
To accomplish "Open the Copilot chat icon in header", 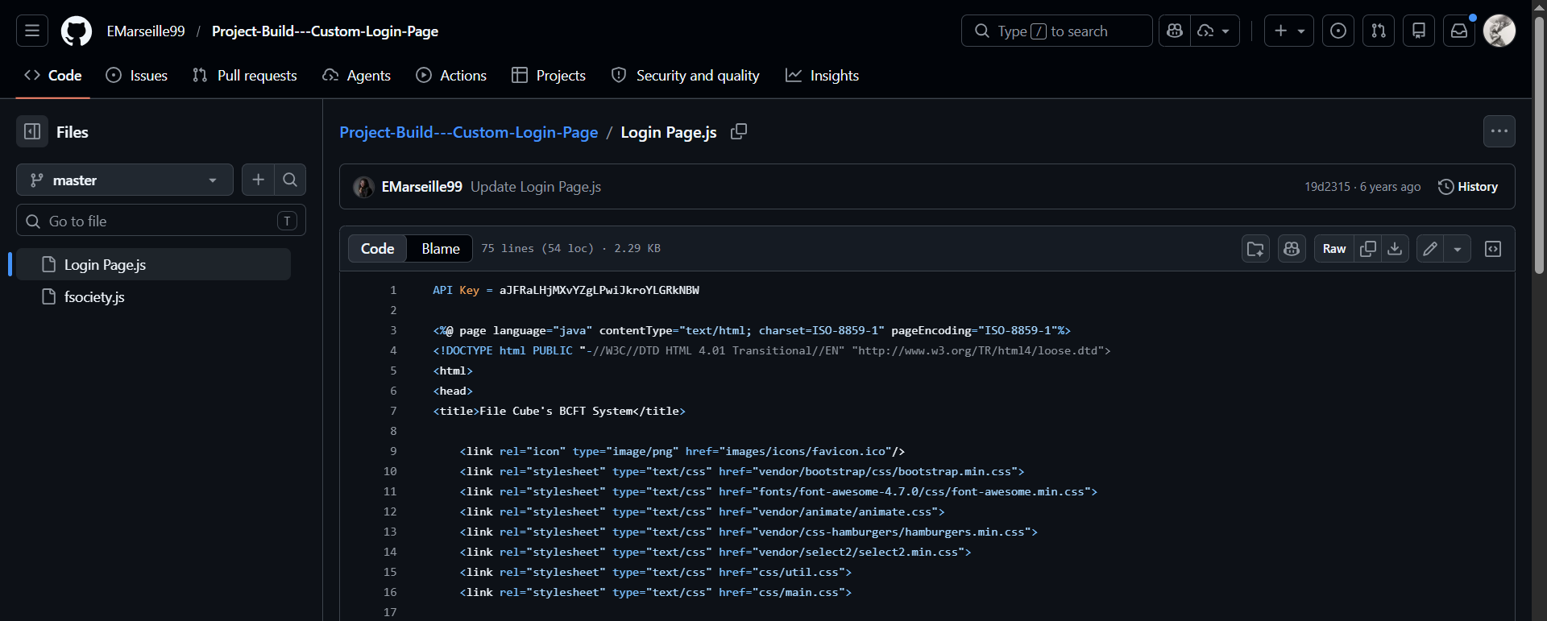I will (x=1175, y=31).
